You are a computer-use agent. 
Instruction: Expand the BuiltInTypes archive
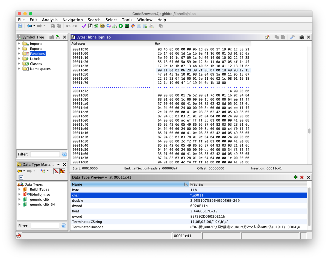pyautogui.click(x=19, y=189)
